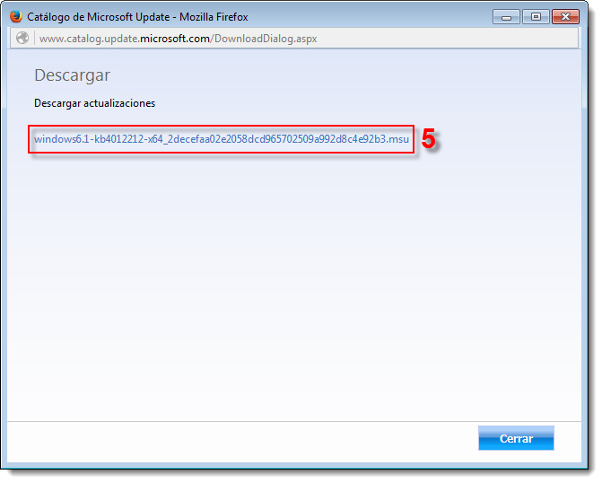Click the separator line above Cerrar
Viewport: 602px width, 483px height.
[x=296, y=420]
